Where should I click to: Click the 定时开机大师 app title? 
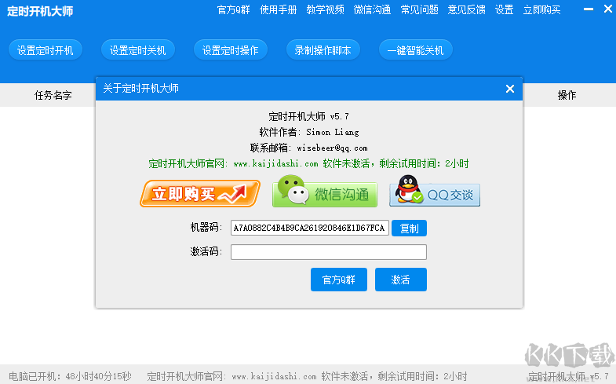pyautogui.click(x=40, y=11)
